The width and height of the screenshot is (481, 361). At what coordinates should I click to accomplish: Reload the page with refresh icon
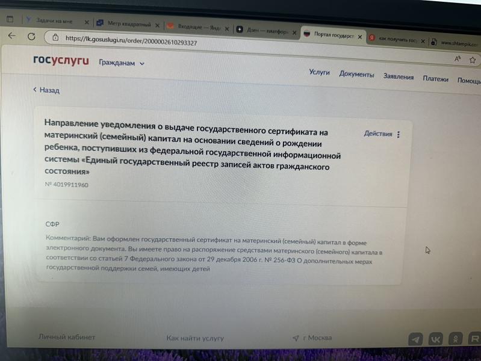point(31,36)
